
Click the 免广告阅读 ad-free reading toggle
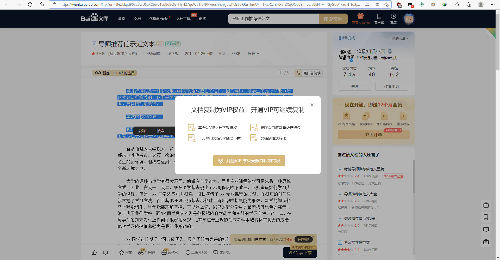(x=308, y=73)
